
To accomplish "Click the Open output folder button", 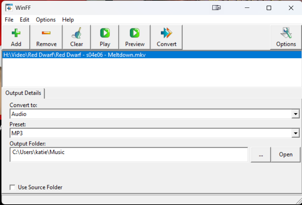I will 286,155.
